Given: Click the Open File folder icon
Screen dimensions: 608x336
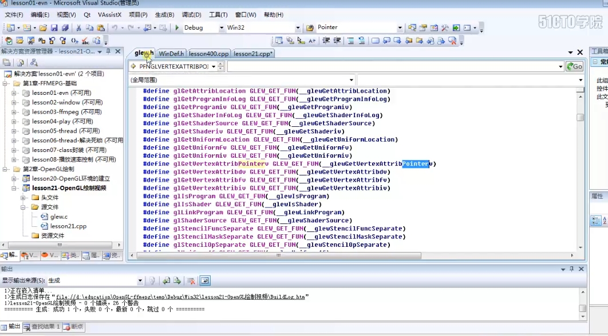Looking at the screenshot, I should (43, 28).
